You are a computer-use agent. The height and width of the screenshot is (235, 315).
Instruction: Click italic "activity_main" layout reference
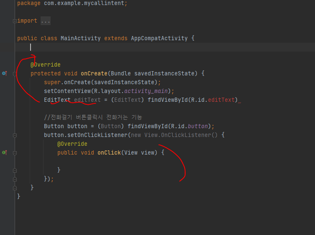point(146,91)
